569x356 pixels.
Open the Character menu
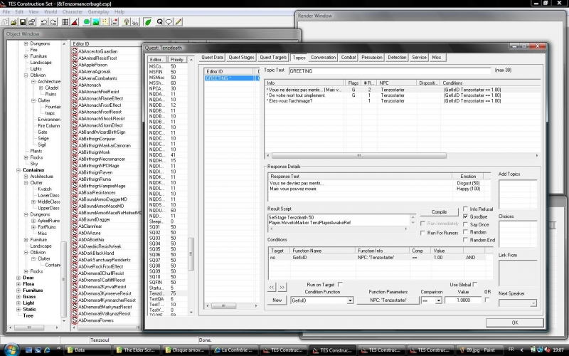pos(73,11)
